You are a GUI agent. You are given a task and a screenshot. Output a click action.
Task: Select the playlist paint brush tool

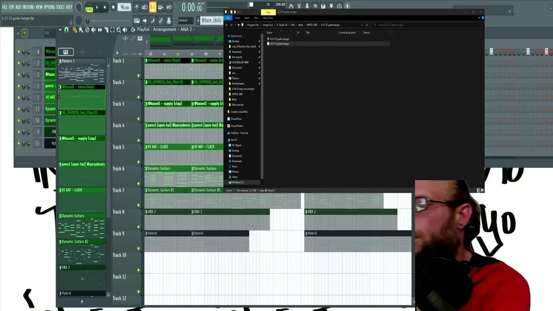(81, 30)
